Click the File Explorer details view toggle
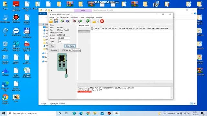The width and height of the screenshot is (207, 116). click(x=191, y=103)
